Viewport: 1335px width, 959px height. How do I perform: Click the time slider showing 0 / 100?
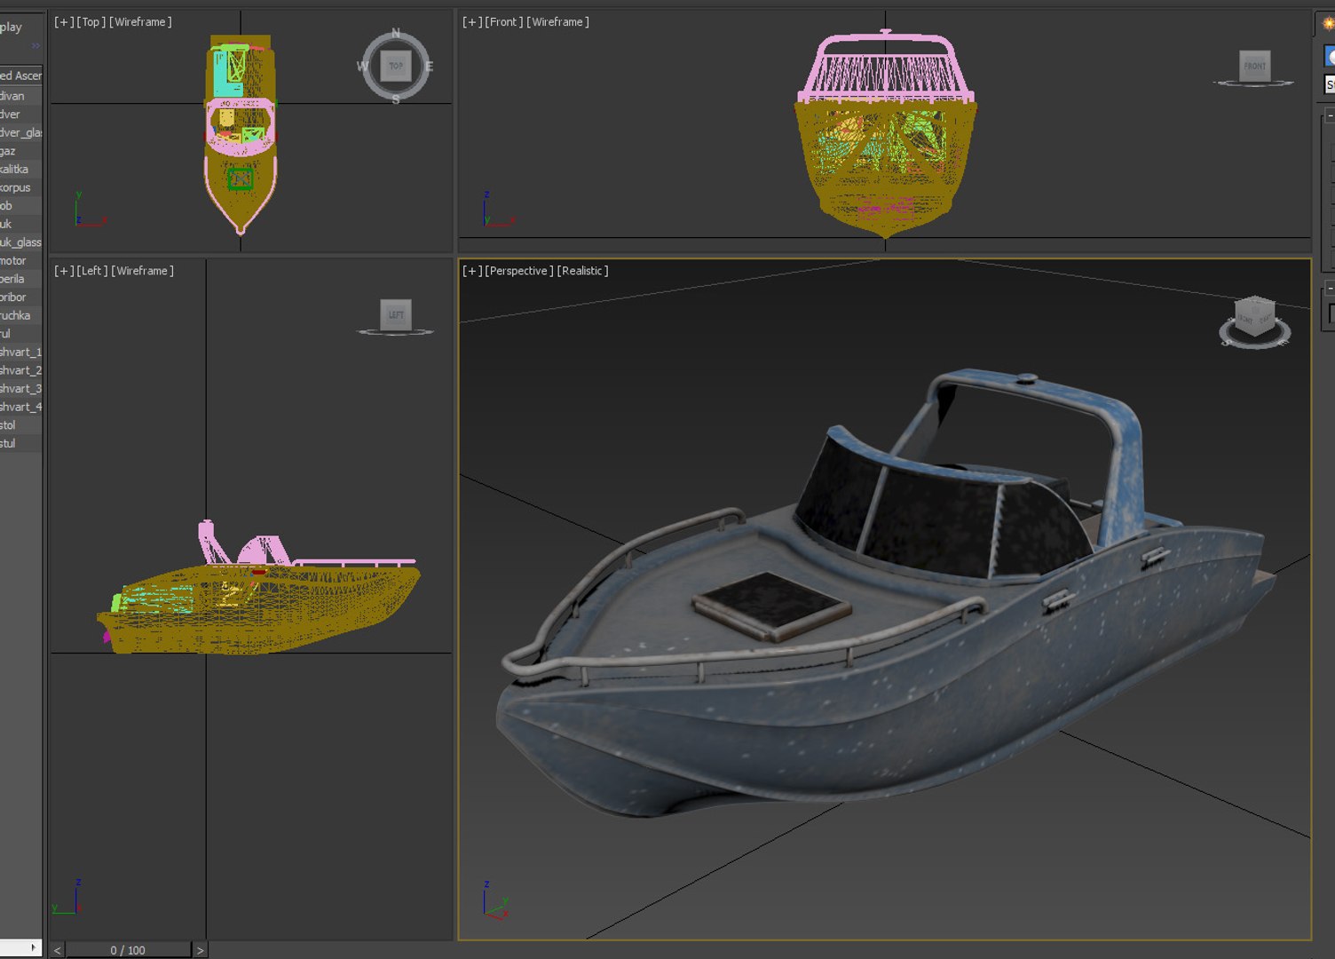pos(128,950)
